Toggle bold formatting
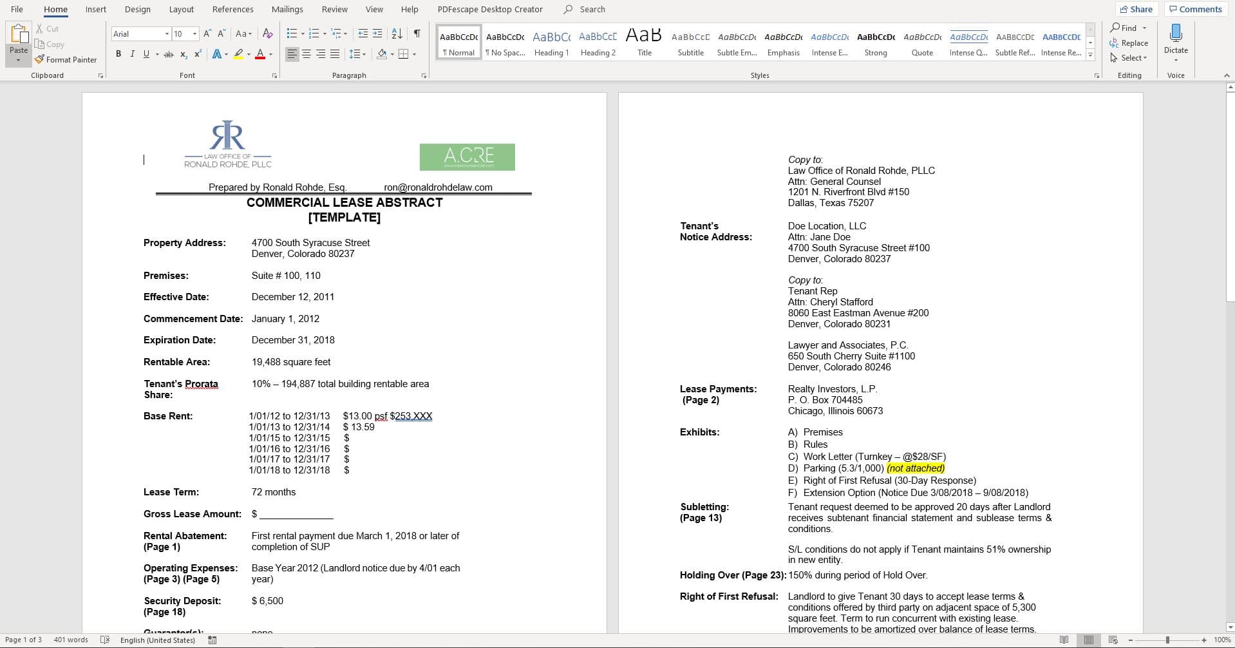 click(118, 54)
